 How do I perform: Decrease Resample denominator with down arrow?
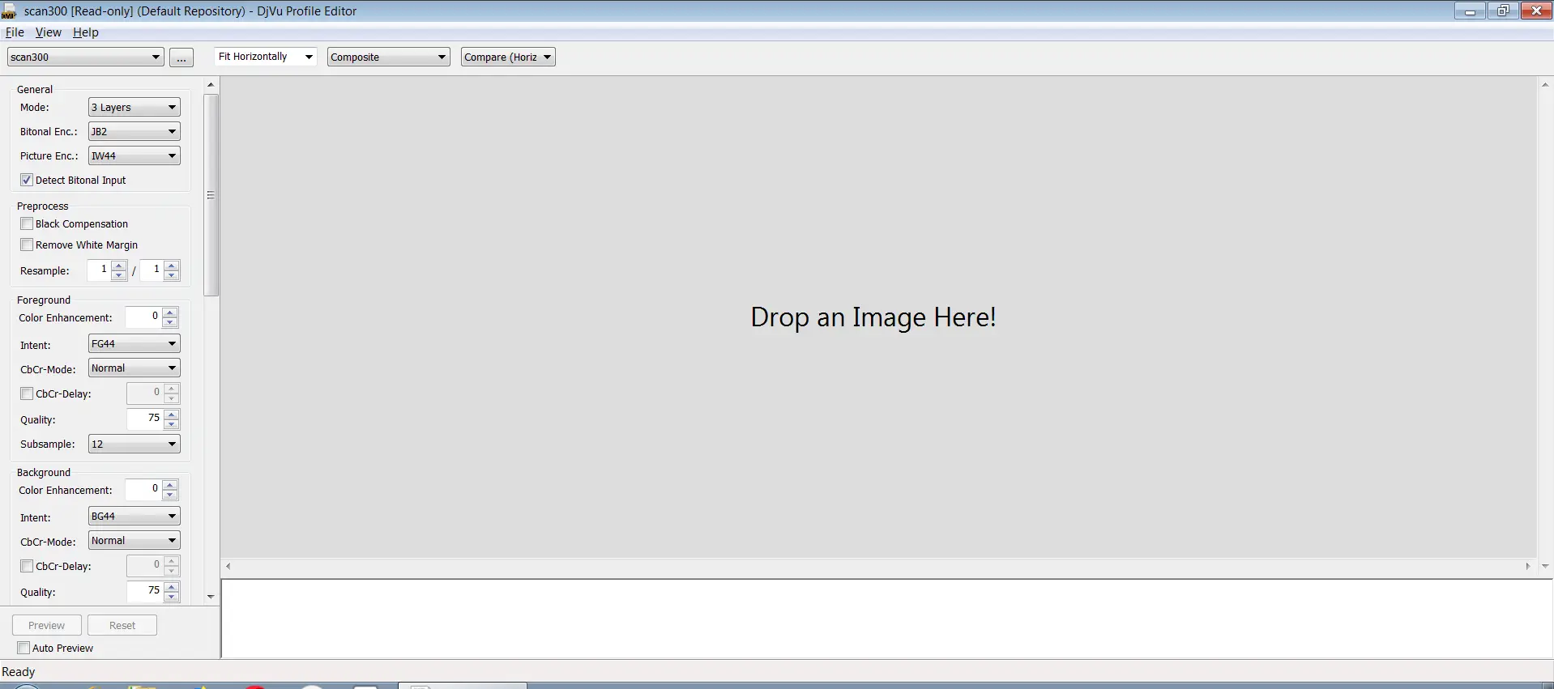coord(172,275)
